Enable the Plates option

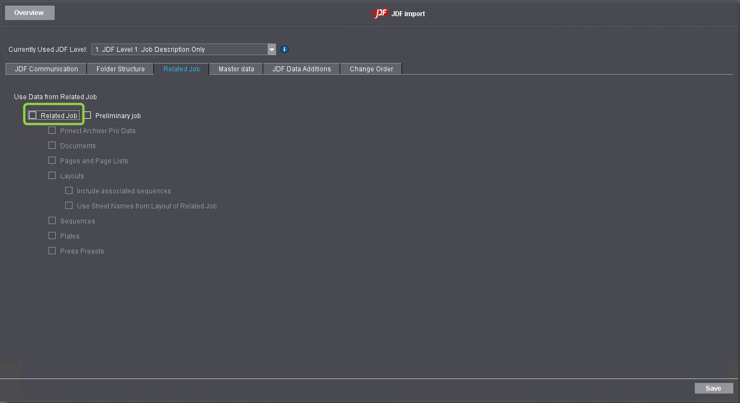pyautogui.click(x=52, y=235)
